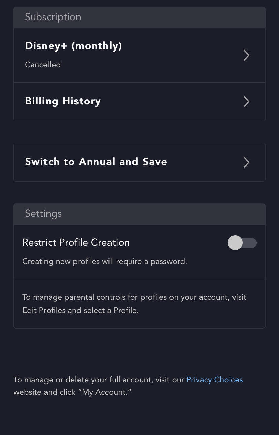Enable the Restrict Profile Creation switch

tap(242, 243)
